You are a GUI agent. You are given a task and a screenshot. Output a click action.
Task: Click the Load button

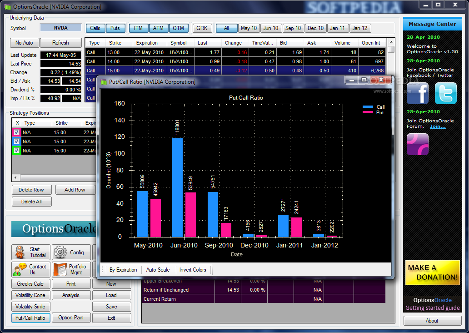coord(111,295)
